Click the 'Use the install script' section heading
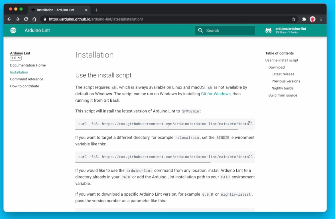The height and width of the screenshot is (219, 335). 103,75
